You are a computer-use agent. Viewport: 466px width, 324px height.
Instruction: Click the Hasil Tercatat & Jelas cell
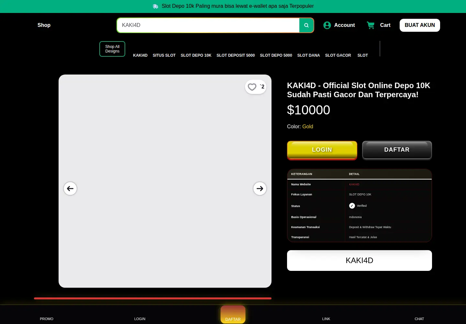click(363, 237)
